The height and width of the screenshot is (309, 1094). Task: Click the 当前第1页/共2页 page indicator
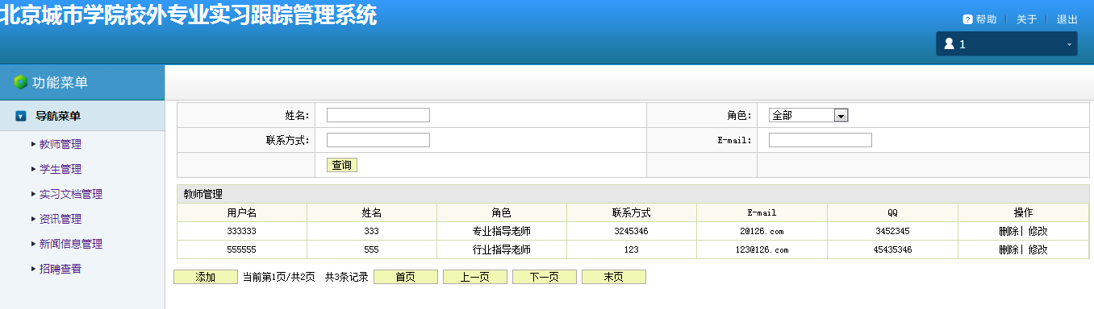pos(279,277)
